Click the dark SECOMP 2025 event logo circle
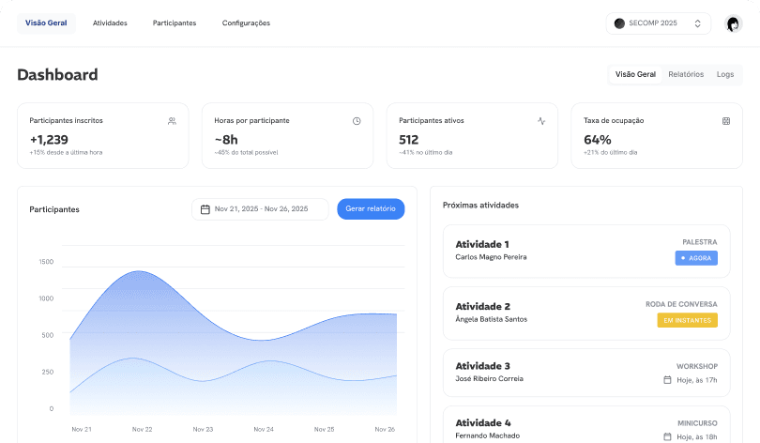The image size is (760, 443). click(619, 23)
